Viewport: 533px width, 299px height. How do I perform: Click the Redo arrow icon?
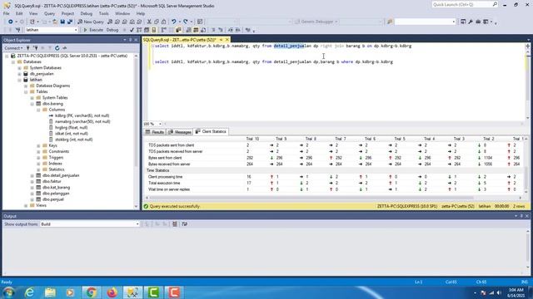[186, 22]
